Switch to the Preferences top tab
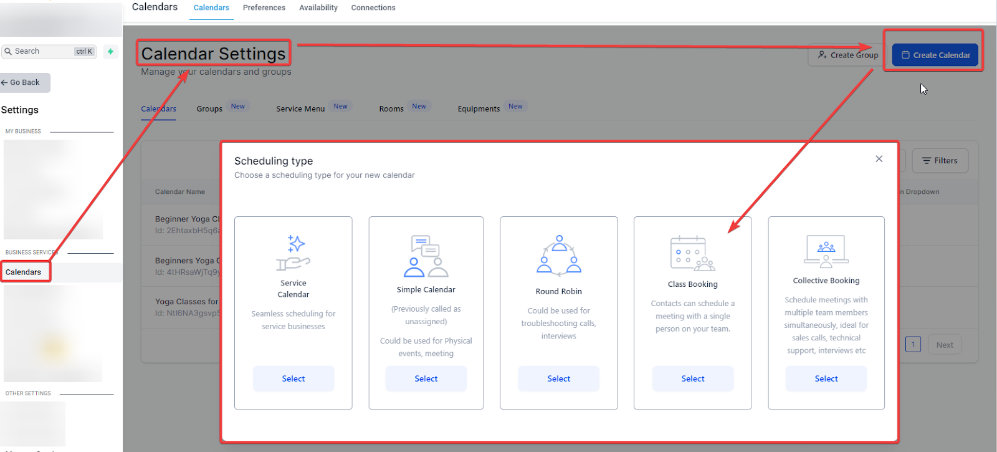Screen dimensions: 997x452 (264, 7)
